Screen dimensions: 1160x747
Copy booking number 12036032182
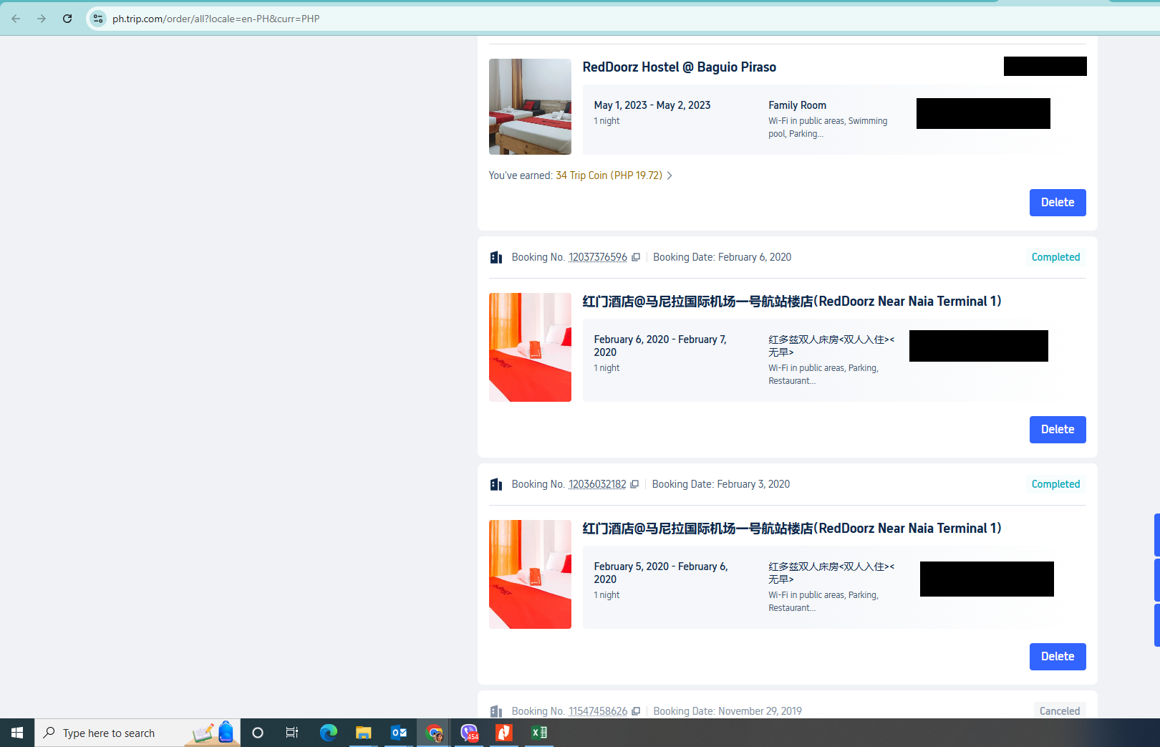point(634,484)
